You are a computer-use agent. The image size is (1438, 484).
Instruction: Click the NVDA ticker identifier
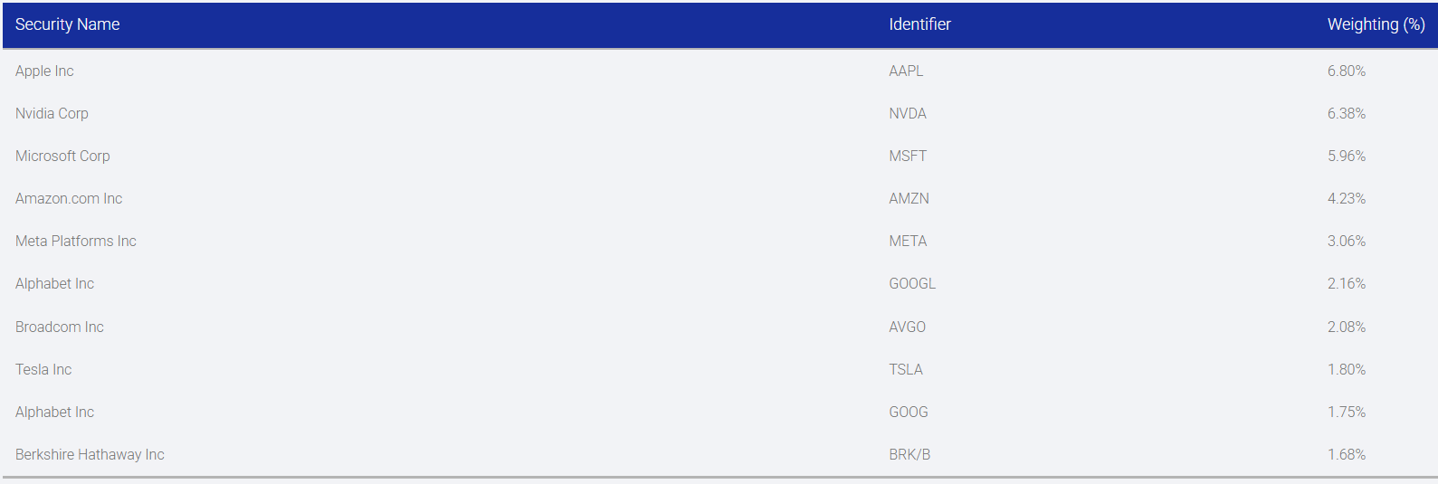click(x=908, y=113)
